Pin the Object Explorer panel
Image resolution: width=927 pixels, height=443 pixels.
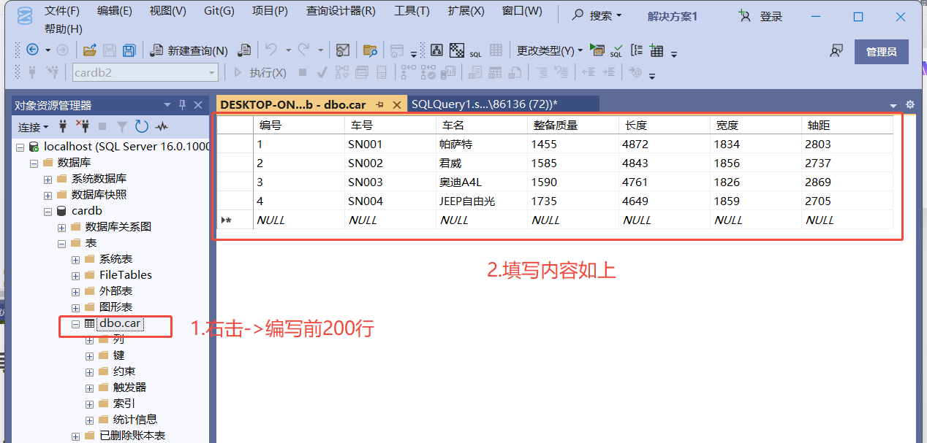point(181,104)
